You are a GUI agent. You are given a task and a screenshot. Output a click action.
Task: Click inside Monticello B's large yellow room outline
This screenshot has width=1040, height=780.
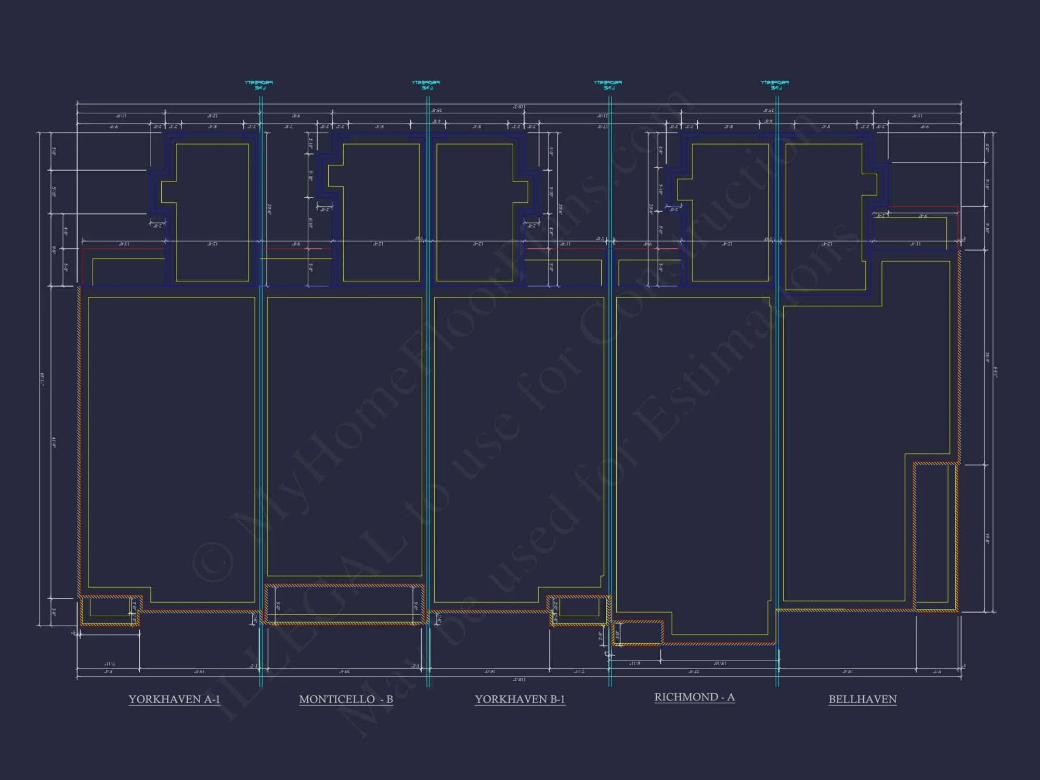[344, 437]
